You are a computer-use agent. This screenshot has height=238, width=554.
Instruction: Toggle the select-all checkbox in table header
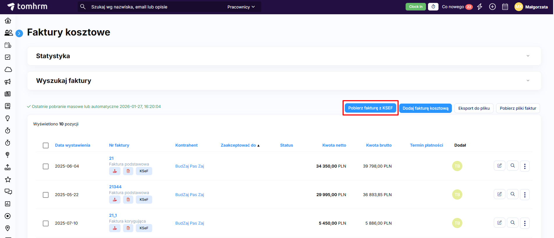(x=46, y=145)
